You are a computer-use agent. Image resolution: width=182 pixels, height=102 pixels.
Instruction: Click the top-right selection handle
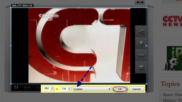146,8
